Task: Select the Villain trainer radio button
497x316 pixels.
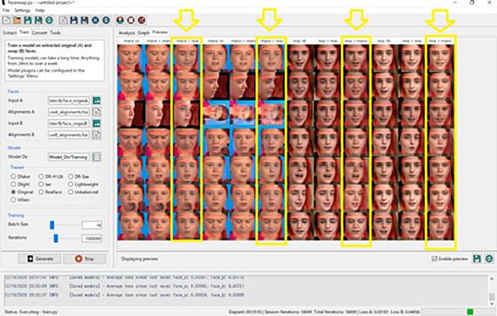Action: pos(14,200)
